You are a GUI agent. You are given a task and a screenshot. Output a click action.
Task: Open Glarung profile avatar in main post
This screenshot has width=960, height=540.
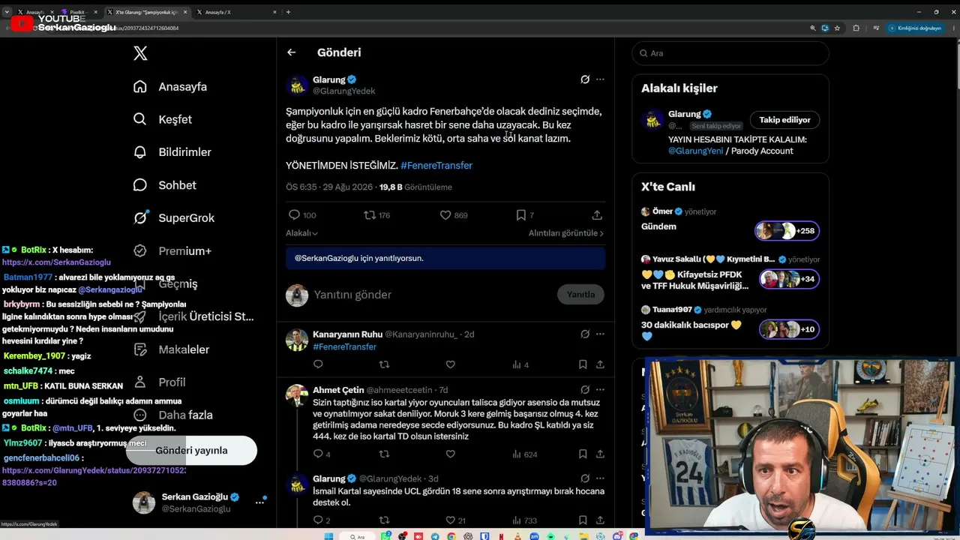coord(298,85)
